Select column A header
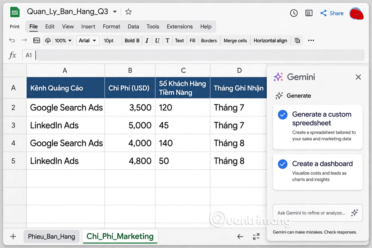 tap(65, 70)
